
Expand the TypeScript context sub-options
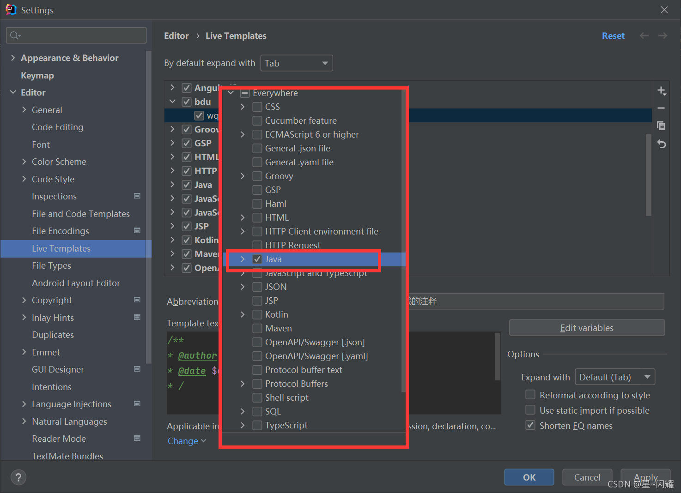pyautogui.click(x=243, y=425)
